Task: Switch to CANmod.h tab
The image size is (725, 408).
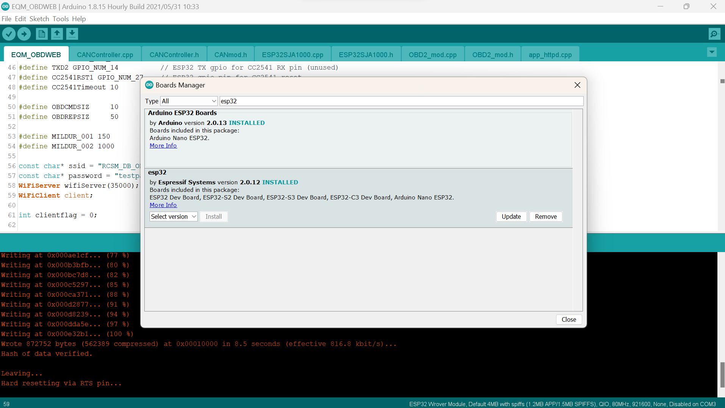Action: pos(231,55)
